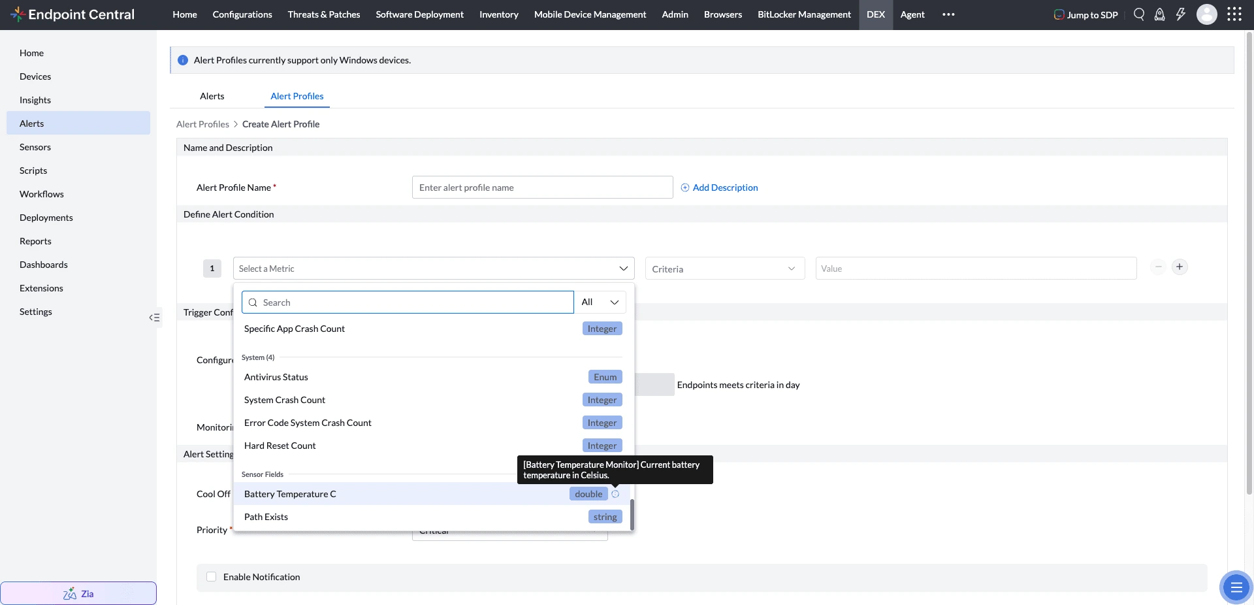Open the search icon in top bar

click(1139, 14)
